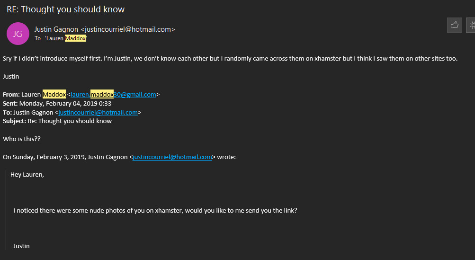The width and height of the screenshot is (475, 260).
Task: Toggle the sun icon background switch
Action: (471, 26)
